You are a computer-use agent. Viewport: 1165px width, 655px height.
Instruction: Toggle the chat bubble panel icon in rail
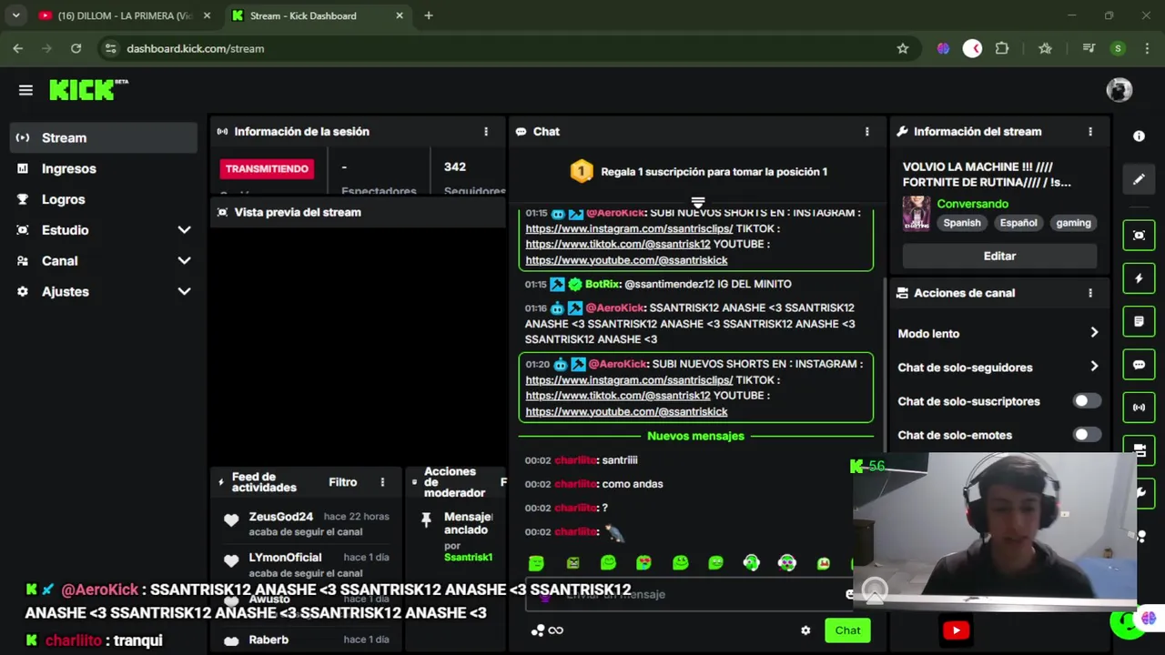click(1139, 364)
